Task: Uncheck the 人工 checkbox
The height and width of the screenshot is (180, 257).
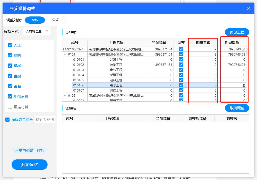Action: point(10,45)
